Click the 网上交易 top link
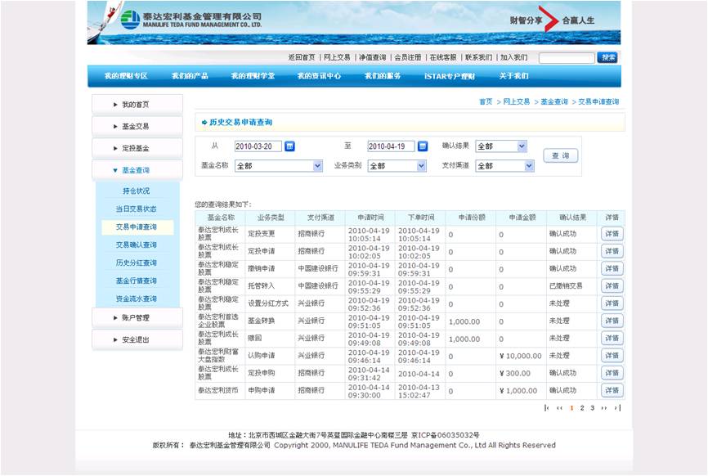Image resolution: width=708 pixels, height=476 pixels. pyautogui.click(x=337, y=57)
